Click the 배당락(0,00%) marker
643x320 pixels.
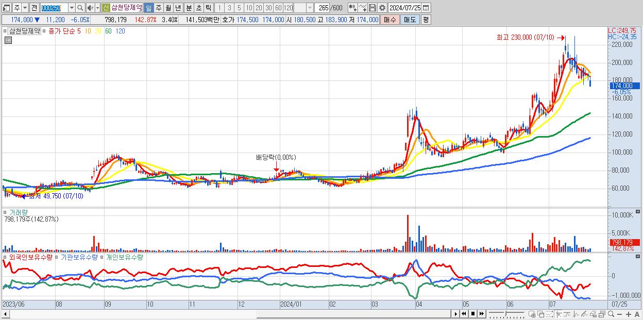pyautogui.click(x=276, y=157)
